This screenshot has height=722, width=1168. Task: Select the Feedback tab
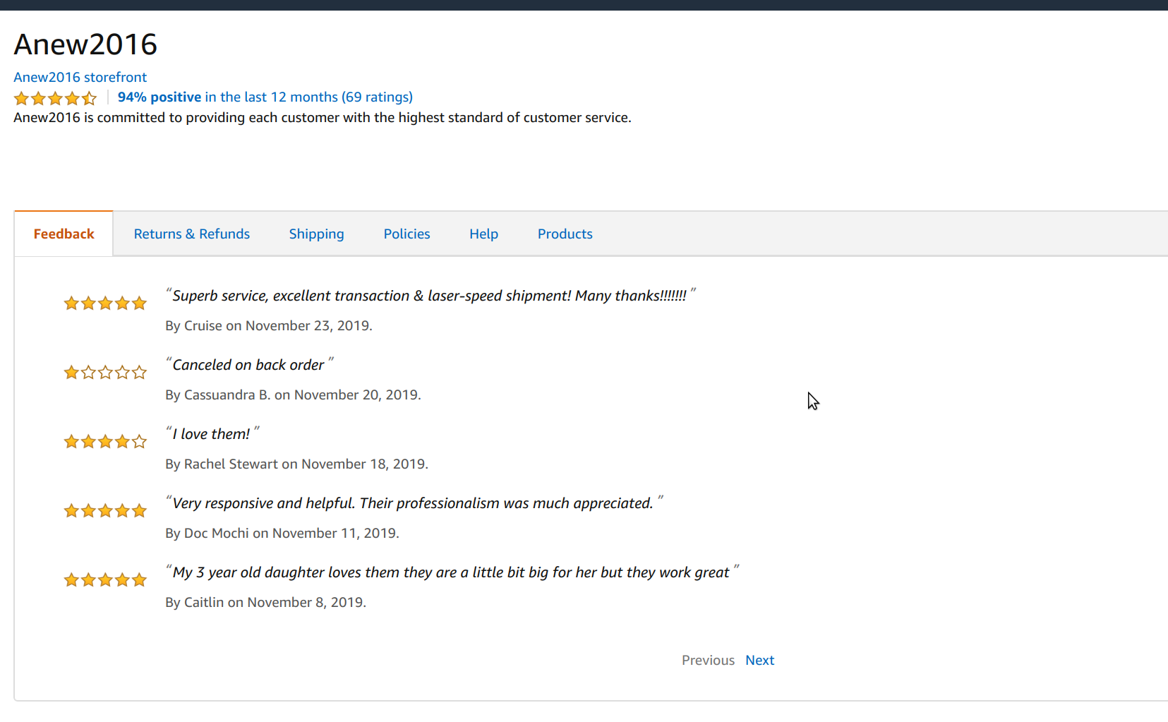(x=64, y=234)
